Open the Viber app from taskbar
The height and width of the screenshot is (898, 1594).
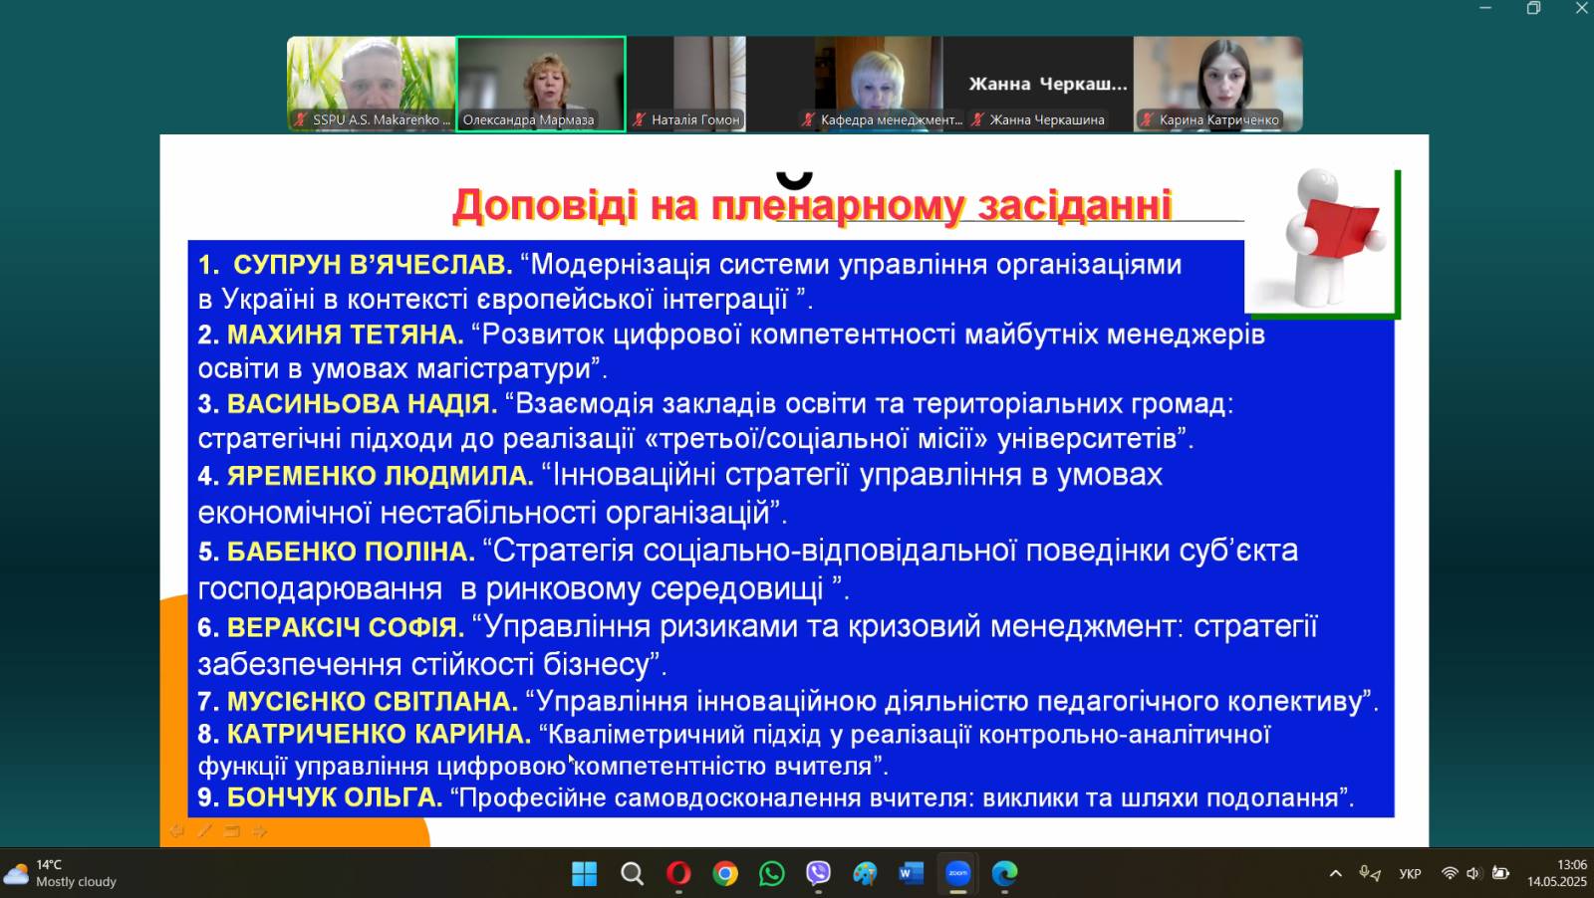[x=818, y=874]
